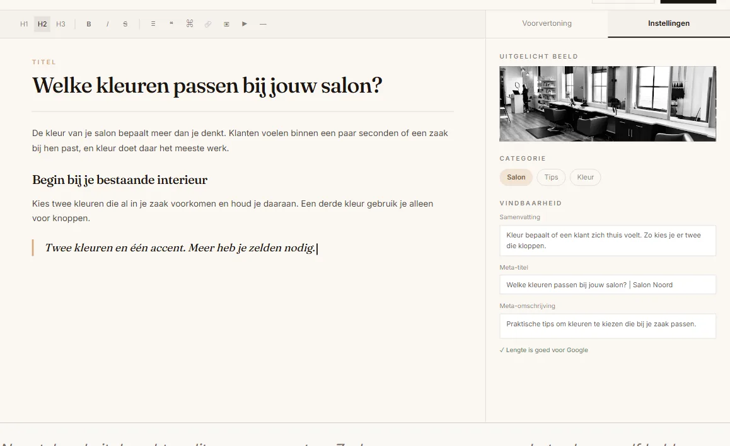The image size is (730, 446).
Task: Insert a hyperlink with the link icon
Action: (207, 24)
